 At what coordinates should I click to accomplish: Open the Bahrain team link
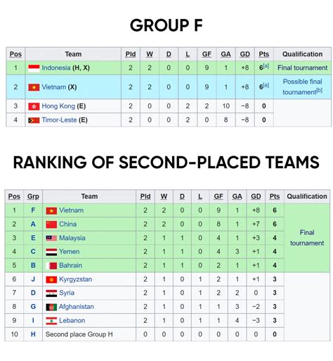(x=70, y=265)
